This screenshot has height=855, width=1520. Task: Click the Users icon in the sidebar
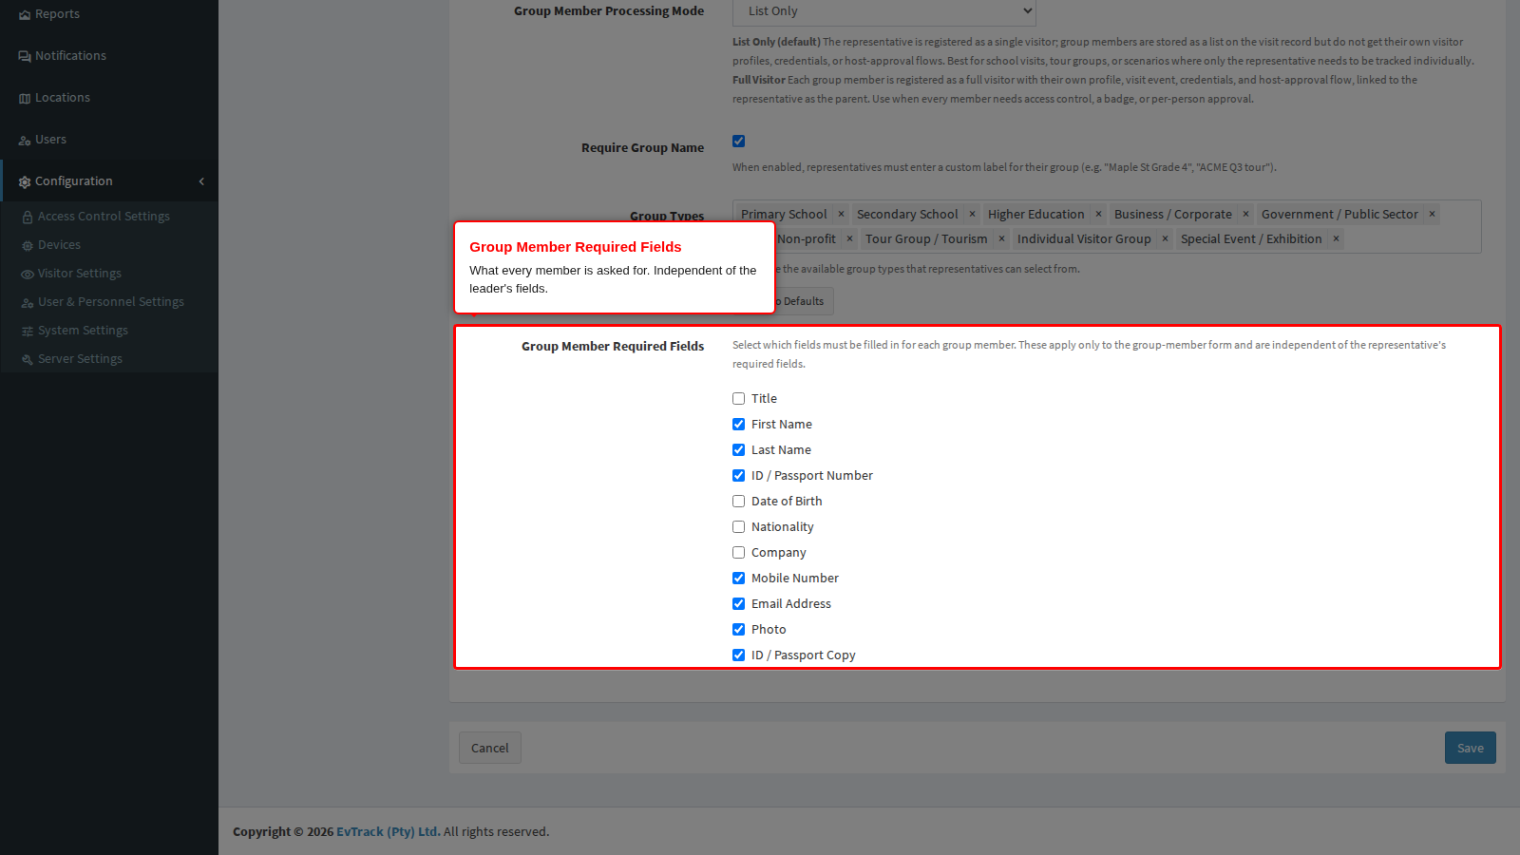pos(25,141)
